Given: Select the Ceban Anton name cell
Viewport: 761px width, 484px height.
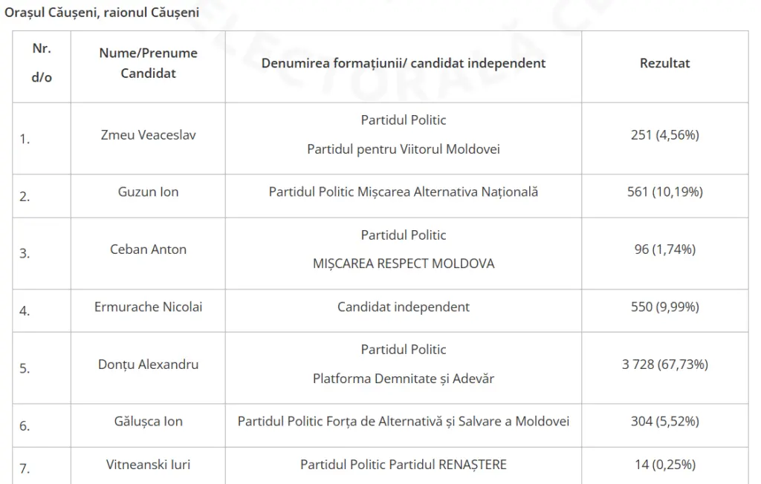Looking at the screenshot, I should click(148, 249).
